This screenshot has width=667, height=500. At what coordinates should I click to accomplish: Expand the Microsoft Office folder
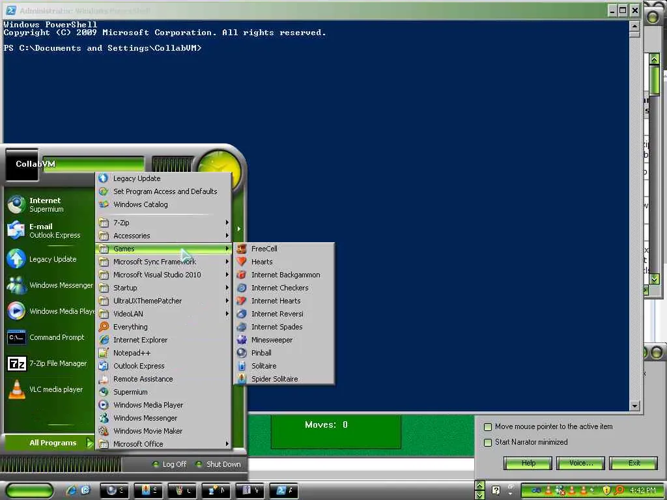click(163, 444)
